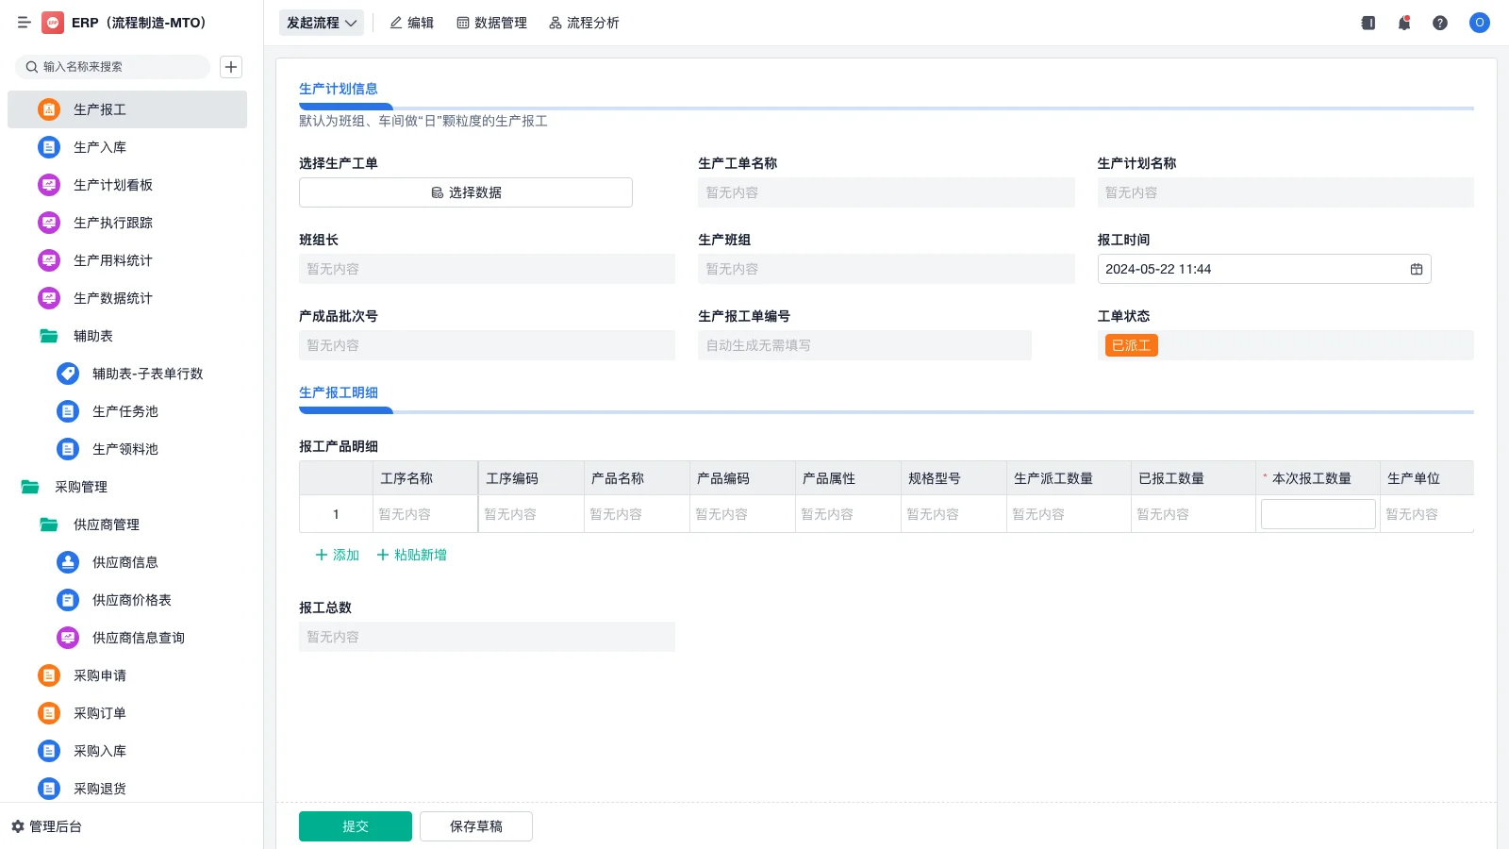Screen dimensions: 1509x849
Task: Click the 报工总数 field
Action: point(487,637)
